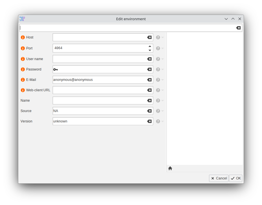Click the orange info icon beside Password
This screenshot has height=205, width=262.
point(23,69)
